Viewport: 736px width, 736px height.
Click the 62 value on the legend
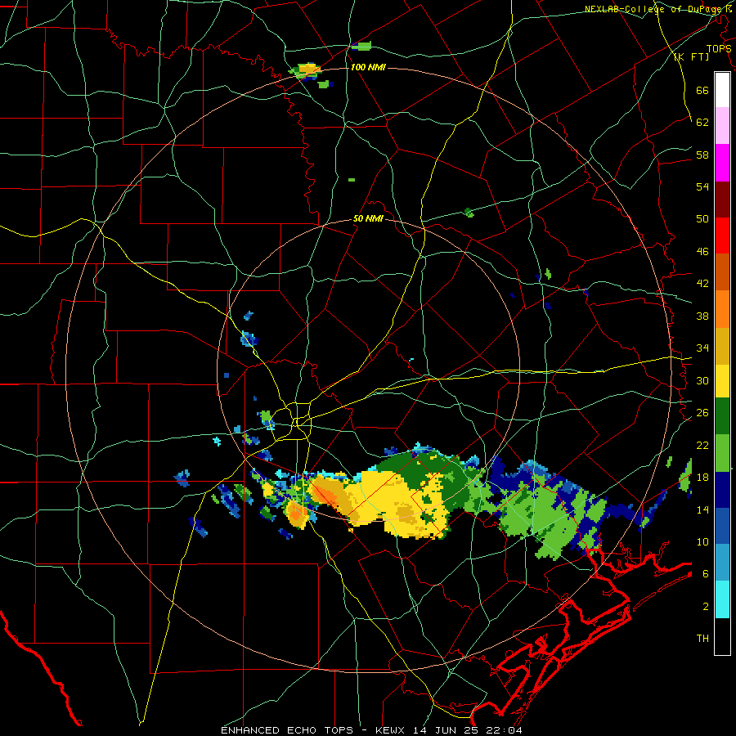pos(702,123)
